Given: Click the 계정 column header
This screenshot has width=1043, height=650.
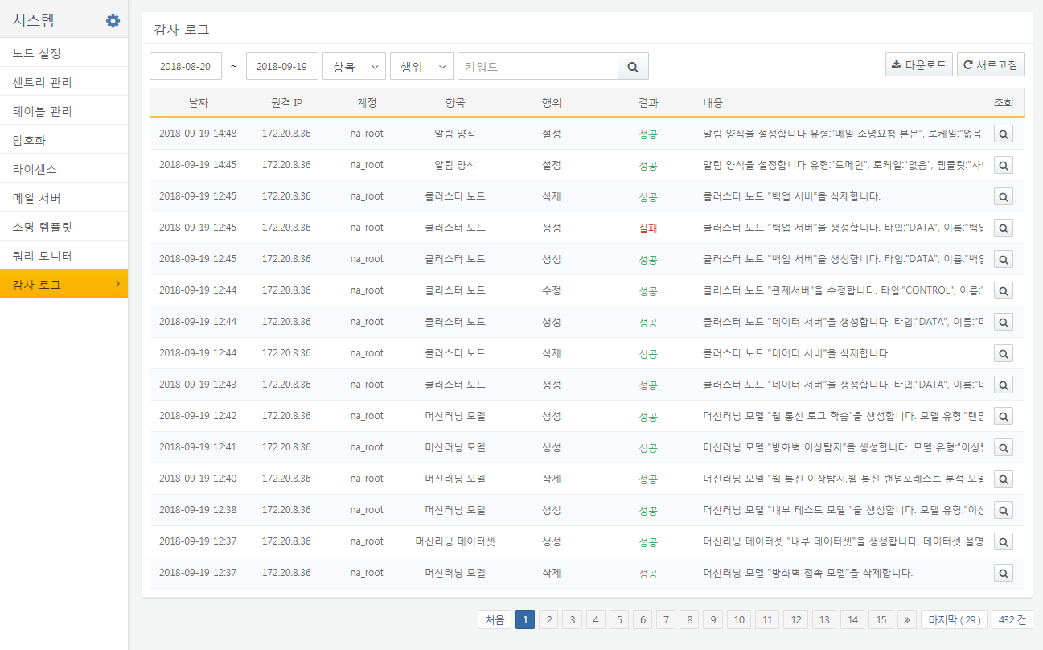Looking at the screenshot, I should 367,103.
